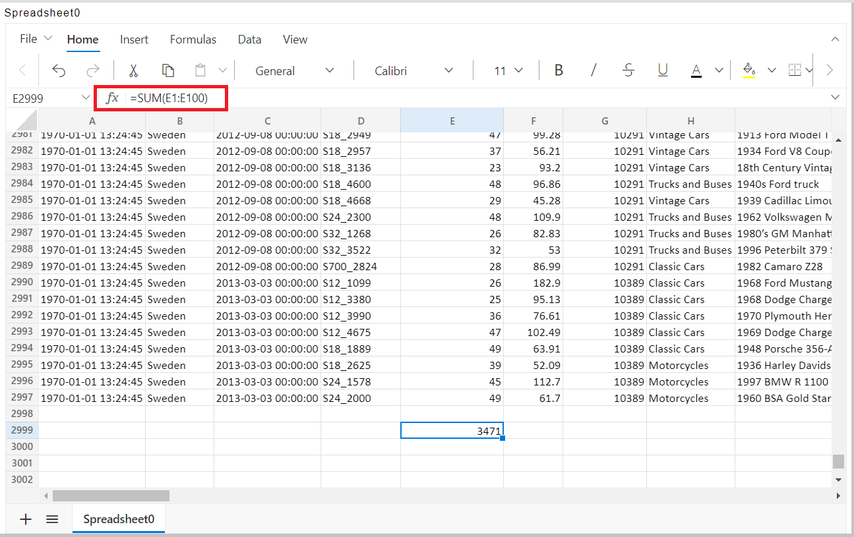Select column A header
This screenshot has height=537, width=854.
92,121
